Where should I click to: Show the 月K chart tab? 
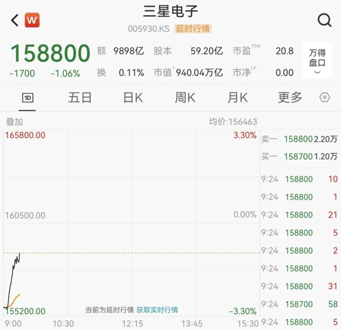pyautogui.click(x=238, y=98)
